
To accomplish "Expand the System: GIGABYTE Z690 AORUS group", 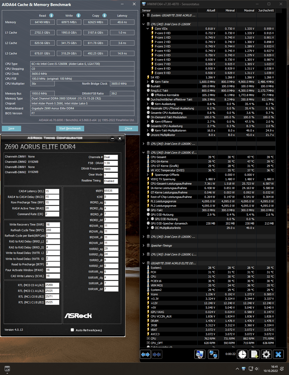I will point(143,15).
